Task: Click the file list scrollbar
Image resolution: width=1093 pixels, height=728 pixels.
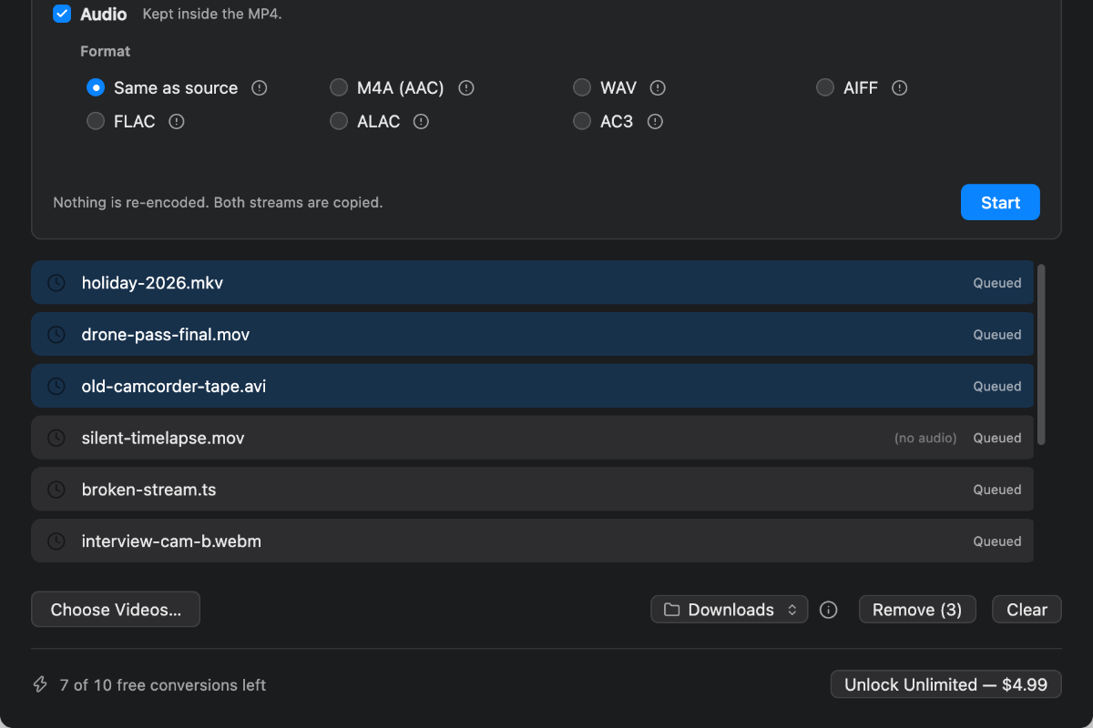Action: [1041, 355]
